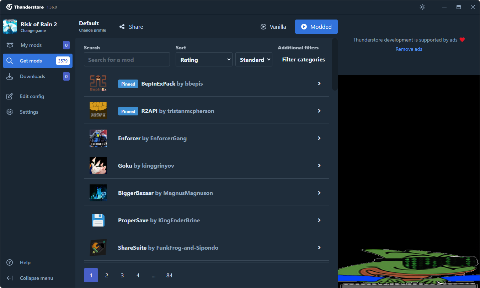Click the Default profile name
This screenshot has width=480, height=288.
pos(89,23)
